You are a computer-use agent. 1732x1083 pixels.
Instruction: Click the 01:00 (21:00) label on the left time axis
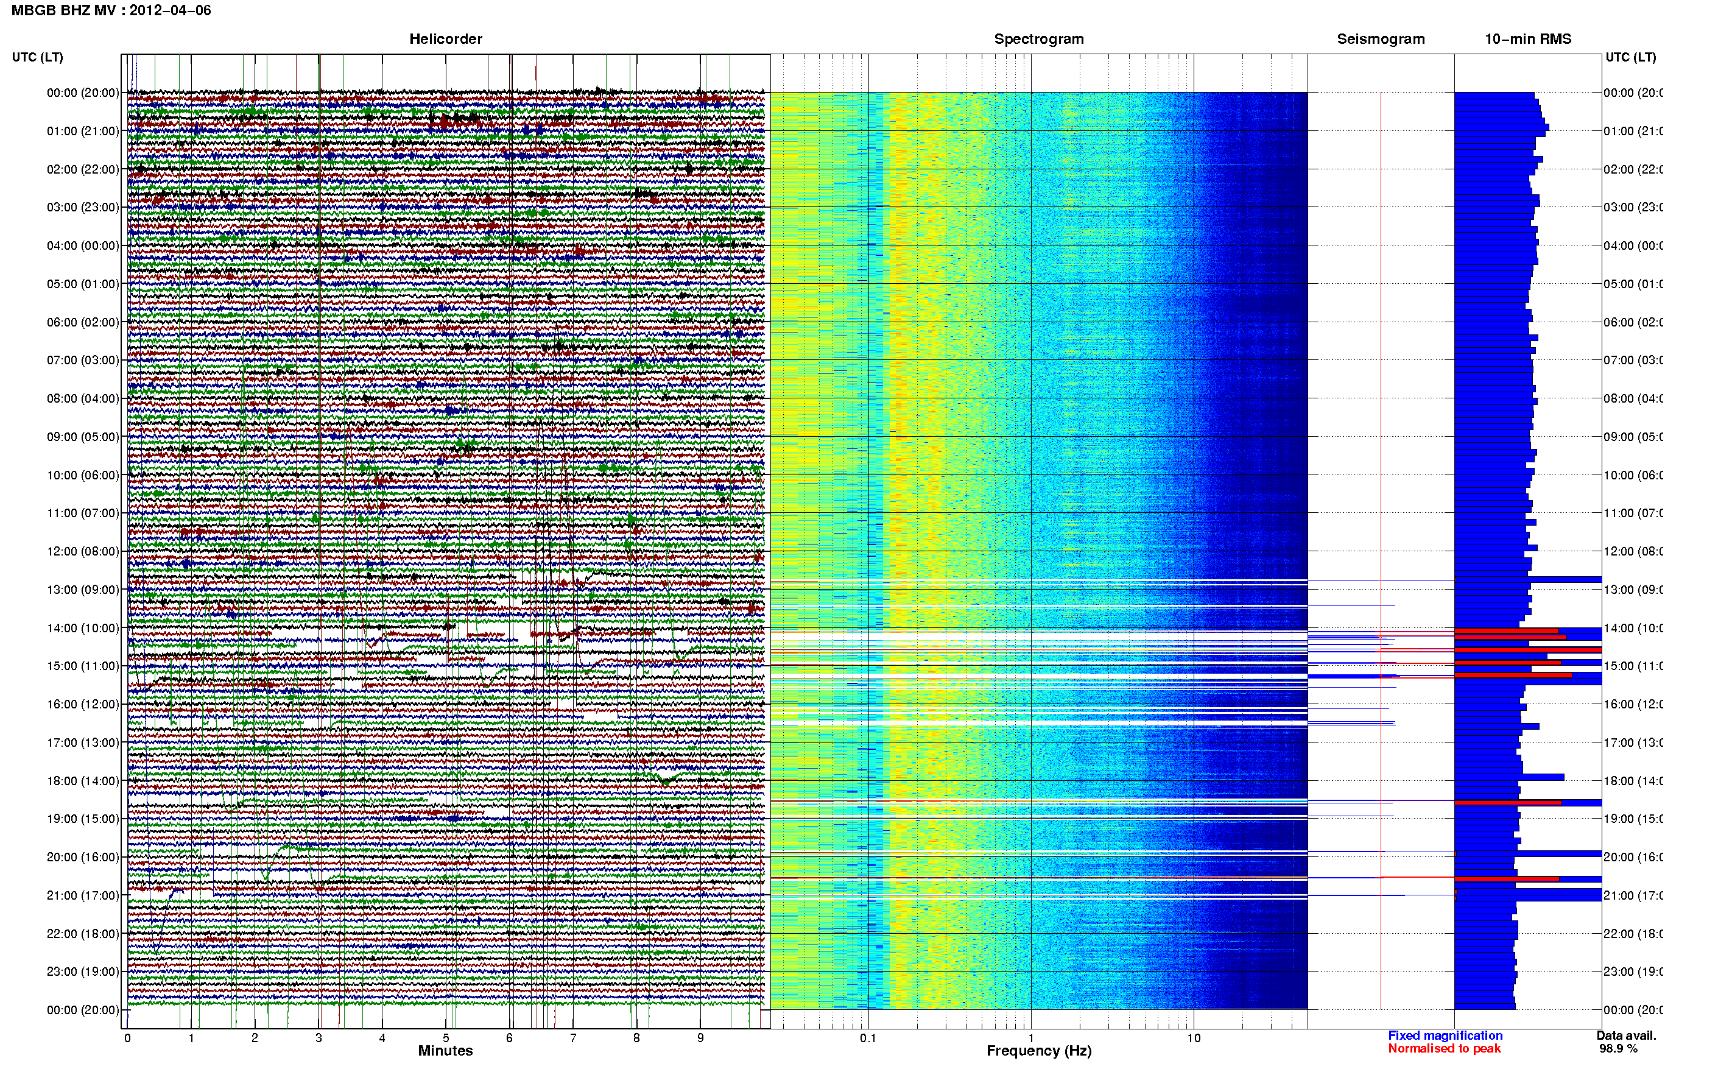click(83, 131)
